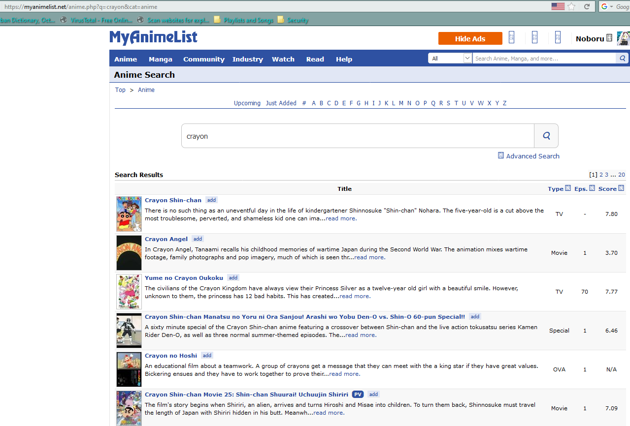
Task: Click the sort icon beside Score column
Action: point(621,188)
